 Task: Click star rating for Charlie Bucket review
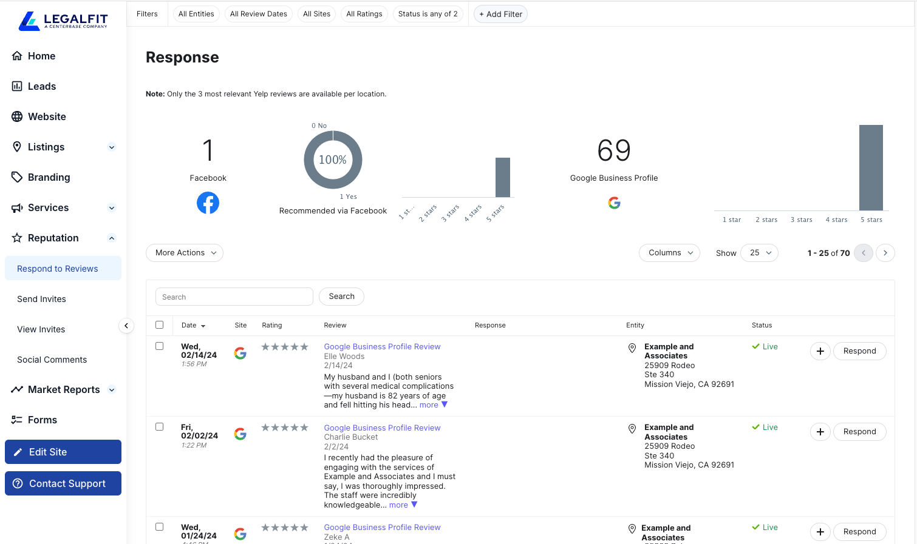(285, 428)
